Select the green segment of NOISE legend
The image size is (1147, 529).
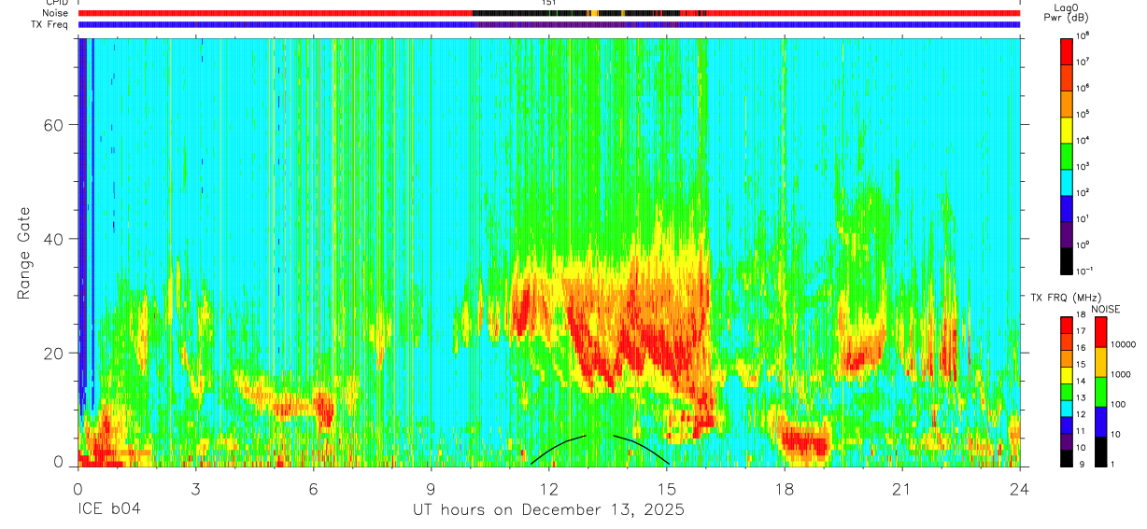click(x=1099, y=392)
